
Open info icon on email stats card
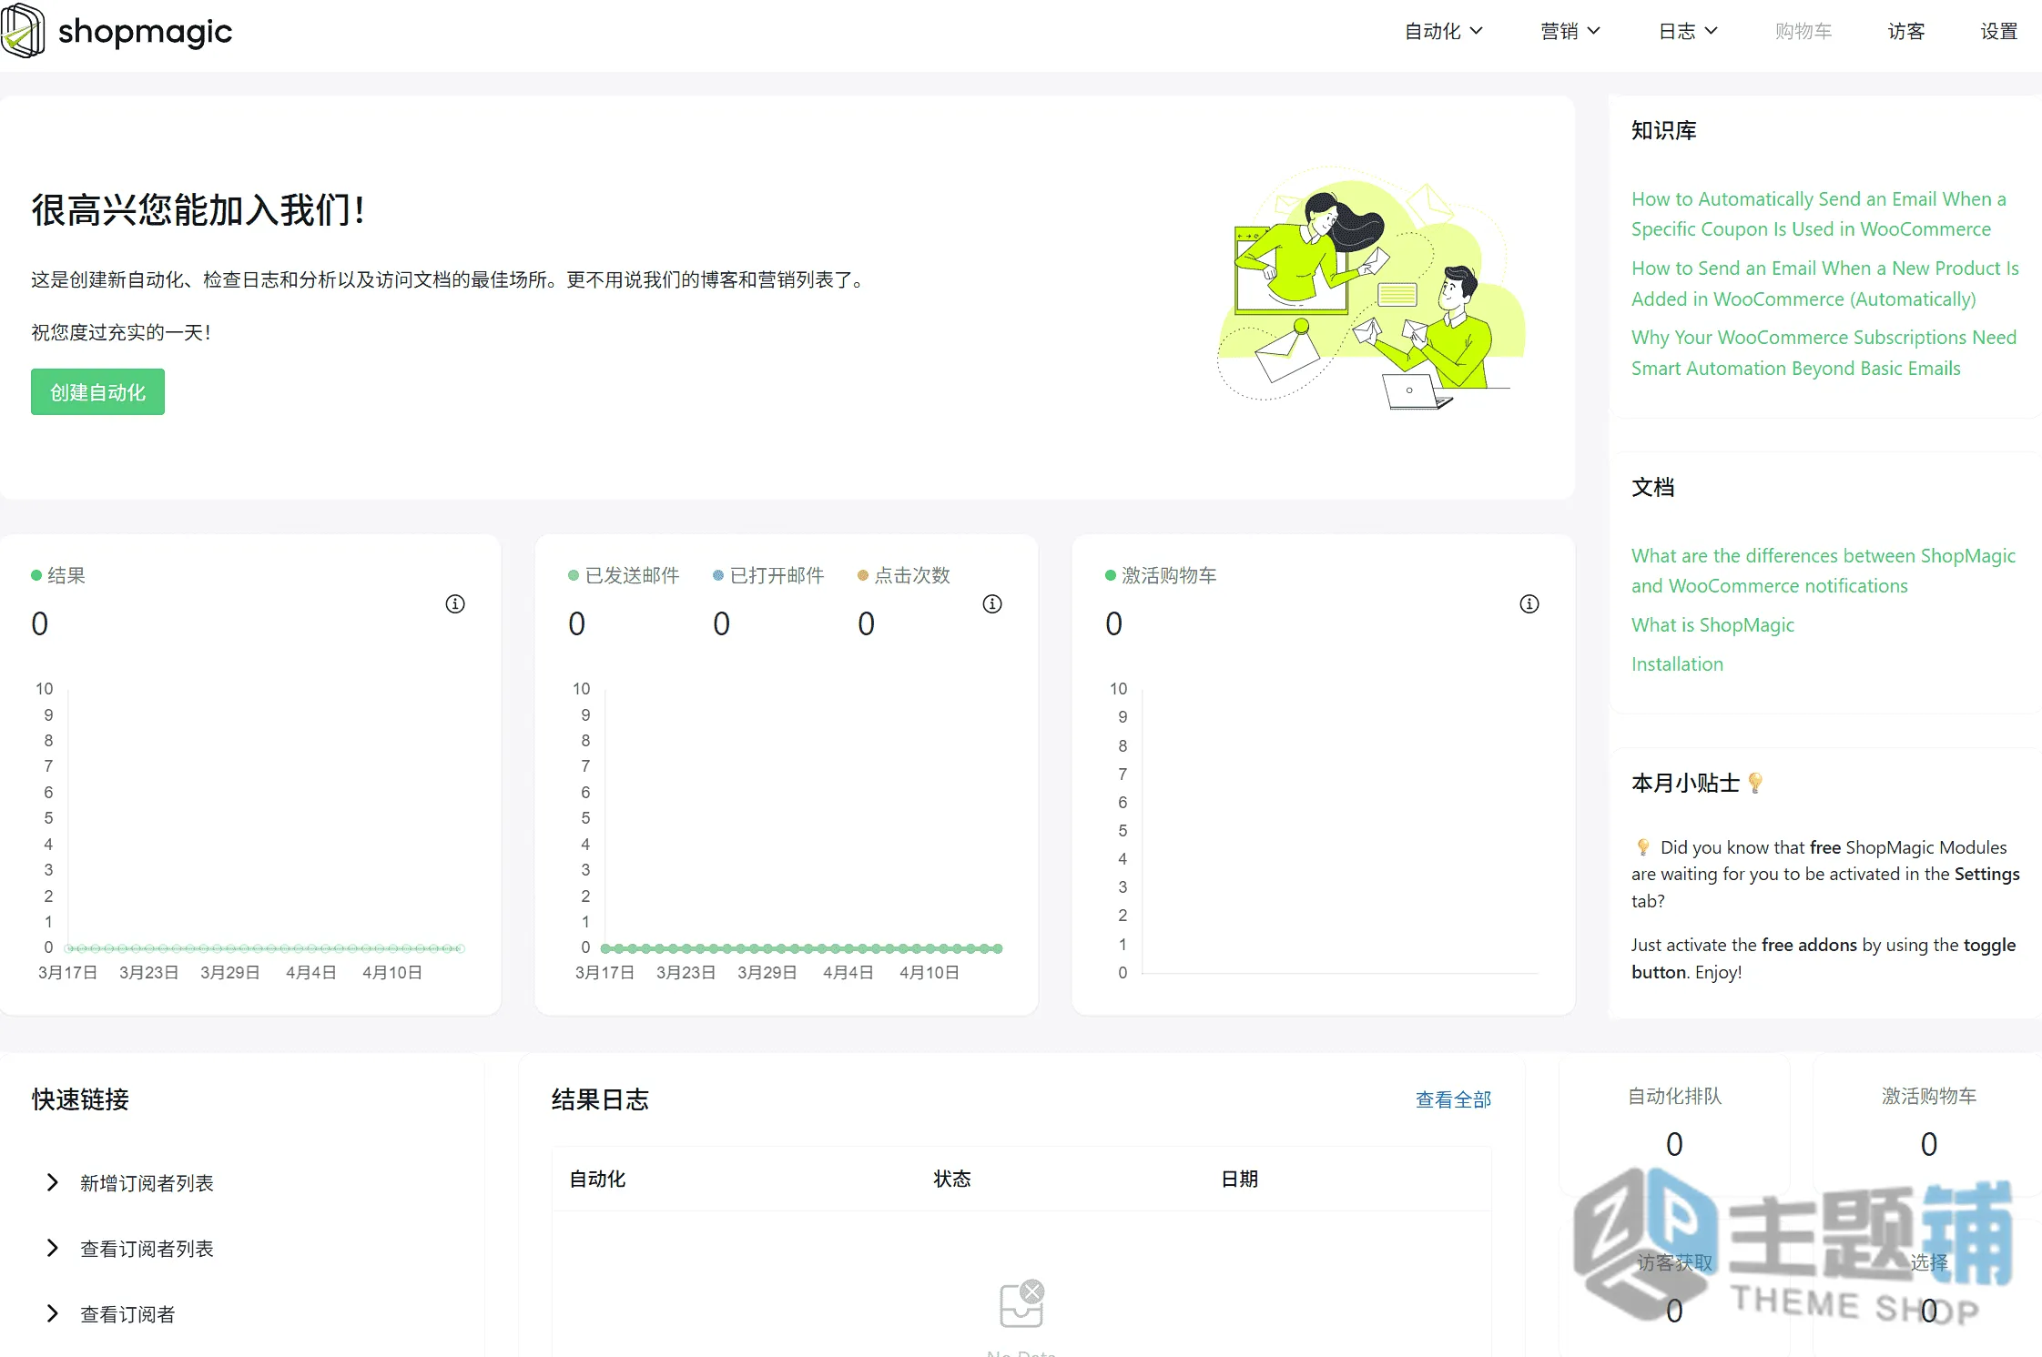pyautogui.click(x=992, y=604)
